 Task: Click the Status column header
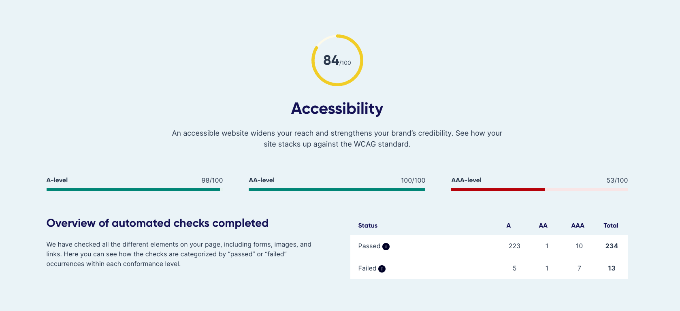[368, 226]
